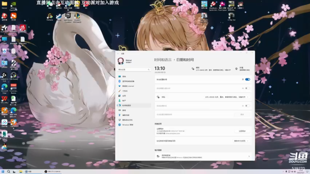This screenshot has height=174, width=310.
Task: Open the A Way Out game shortcut
Action: click(231, 17)
